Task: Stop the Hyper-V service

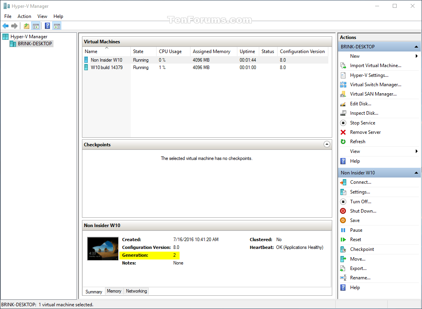Action: click(363, 123)
